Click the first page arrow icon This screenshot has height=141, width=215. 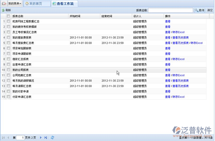tap(3, 137)
